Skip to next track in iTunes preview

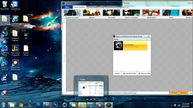coord(95,99)
